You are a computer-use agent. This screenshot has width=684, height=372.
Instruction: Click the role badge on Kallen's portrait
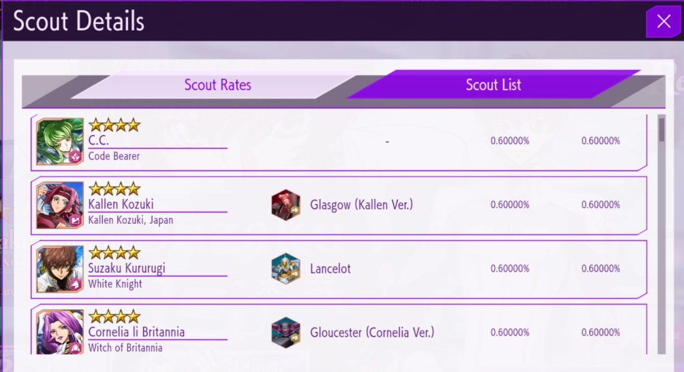coord(75,221)
